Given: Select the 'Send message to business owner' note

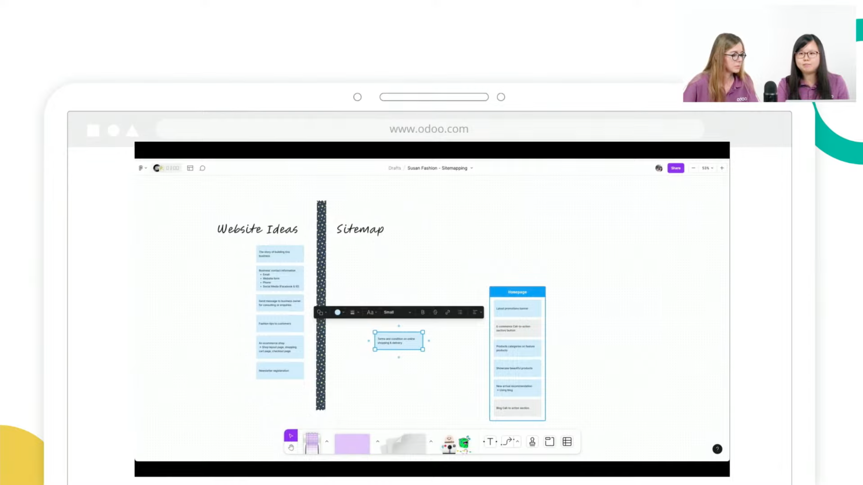Looking at the screenshot, I should click(280, 303).
